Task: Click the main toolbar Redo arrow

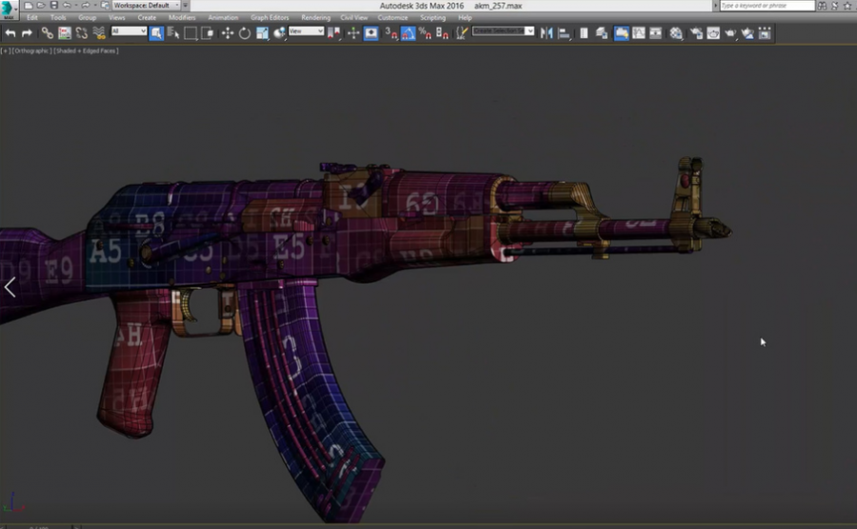Action: tap(27, 33)
